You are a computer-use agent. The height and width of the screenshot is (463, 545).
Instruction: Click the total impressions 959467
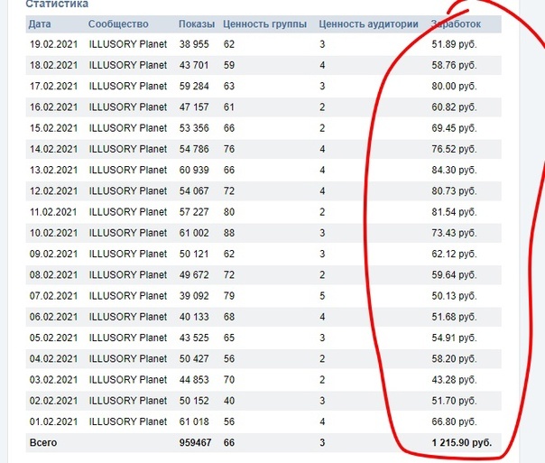click(x=195, y=443)
